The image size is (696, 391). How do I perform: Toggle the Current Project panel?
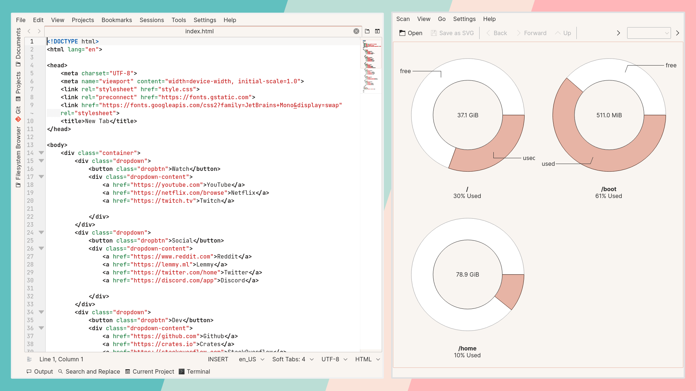coord(150,371)
